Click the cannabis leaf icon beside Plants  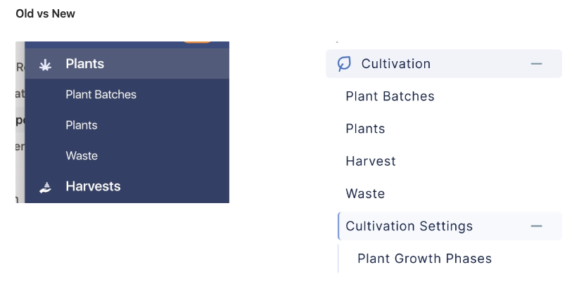45,65
